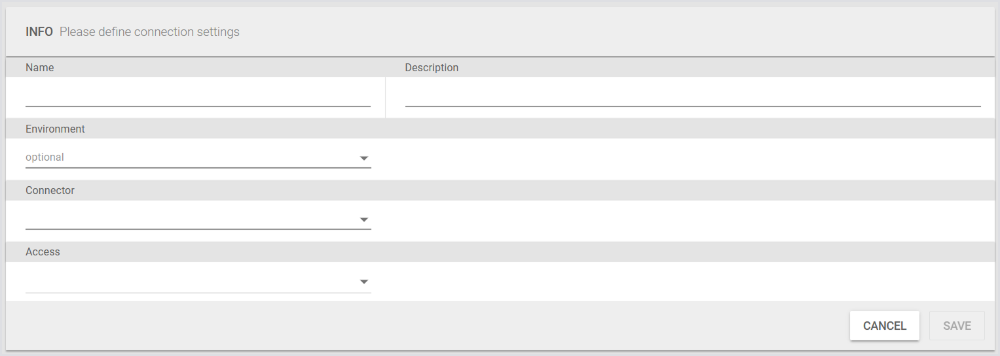This screenshot has height=356, width=1000.
Task: Click the Name field label
Action: [x=40, y=68]
